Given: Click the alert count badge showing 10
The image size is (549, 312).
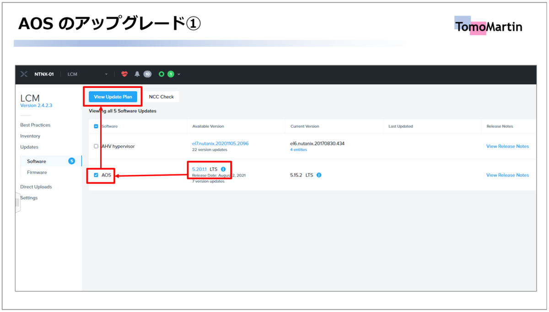Looking at the screenshot, I should (147, 74).
